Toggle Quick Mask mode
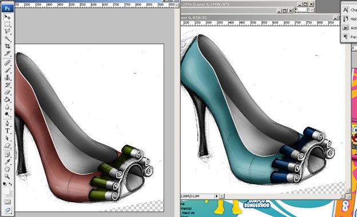The image size is (357, 217). pos(7,202)
